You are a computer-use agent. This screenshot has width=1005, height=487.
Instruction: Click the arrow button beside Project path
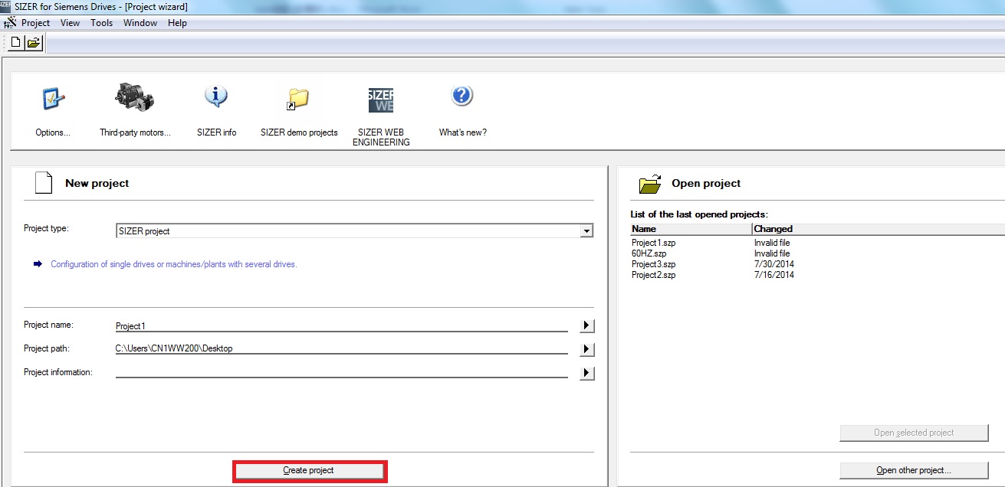click(x=587, y=349)
